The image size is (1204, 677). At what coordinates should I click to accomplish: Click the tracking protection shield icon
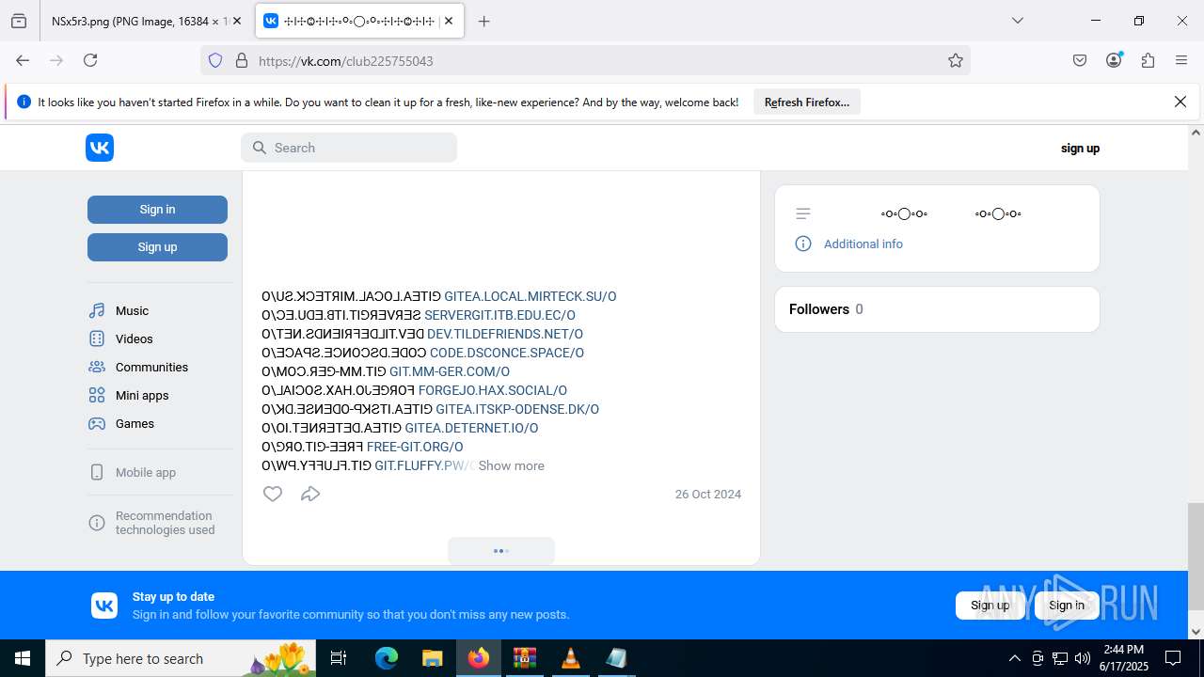(x=215, y=60)
